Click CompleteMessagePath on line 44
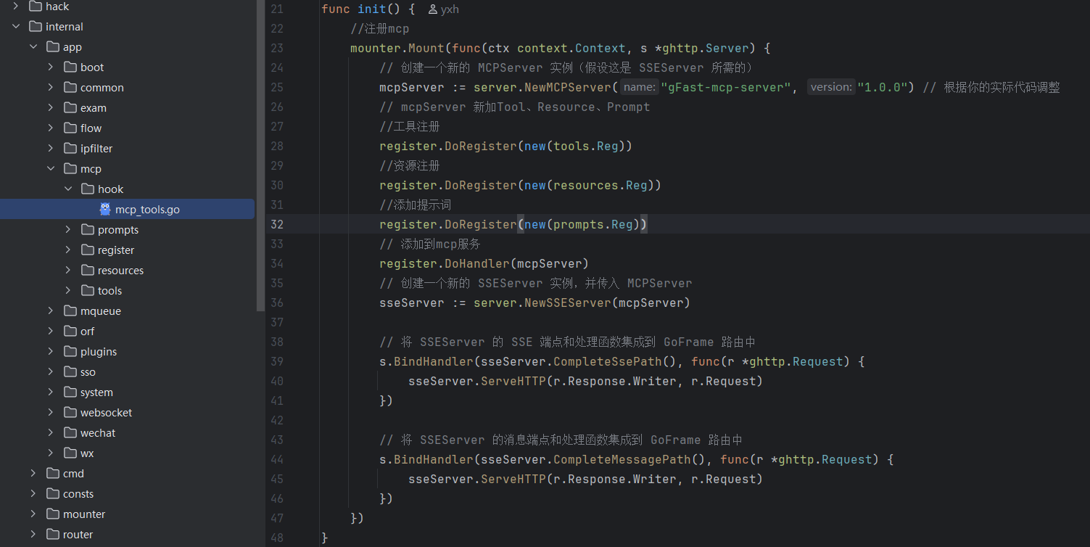 click(x=622, y=459)
